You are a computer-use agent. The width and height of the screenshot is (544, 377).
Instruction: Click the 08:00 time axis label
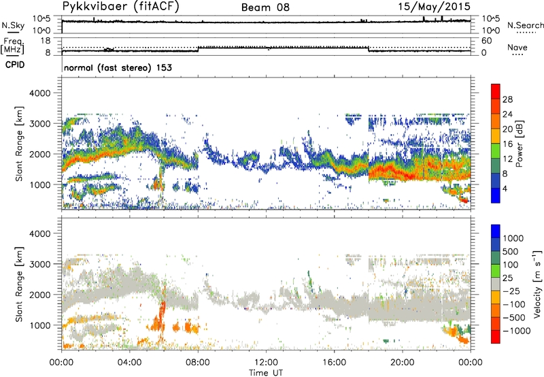(x=198, y=363)
